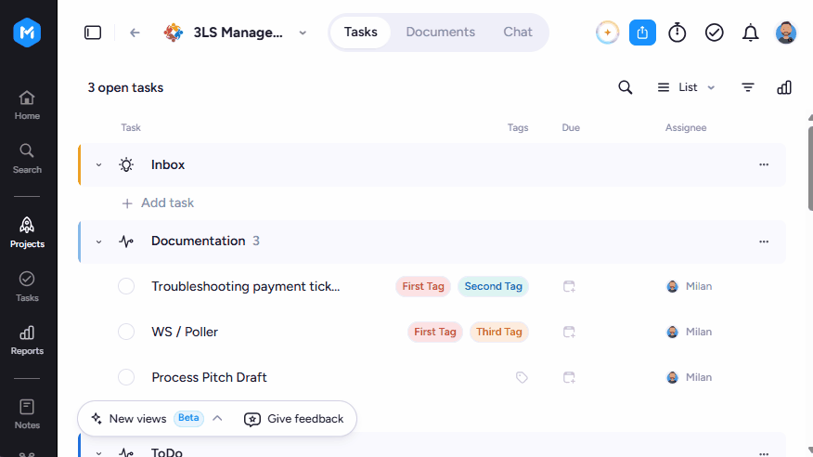813x457 pixels.
Task: Click Give feedback button
Action: pos(294,419)
